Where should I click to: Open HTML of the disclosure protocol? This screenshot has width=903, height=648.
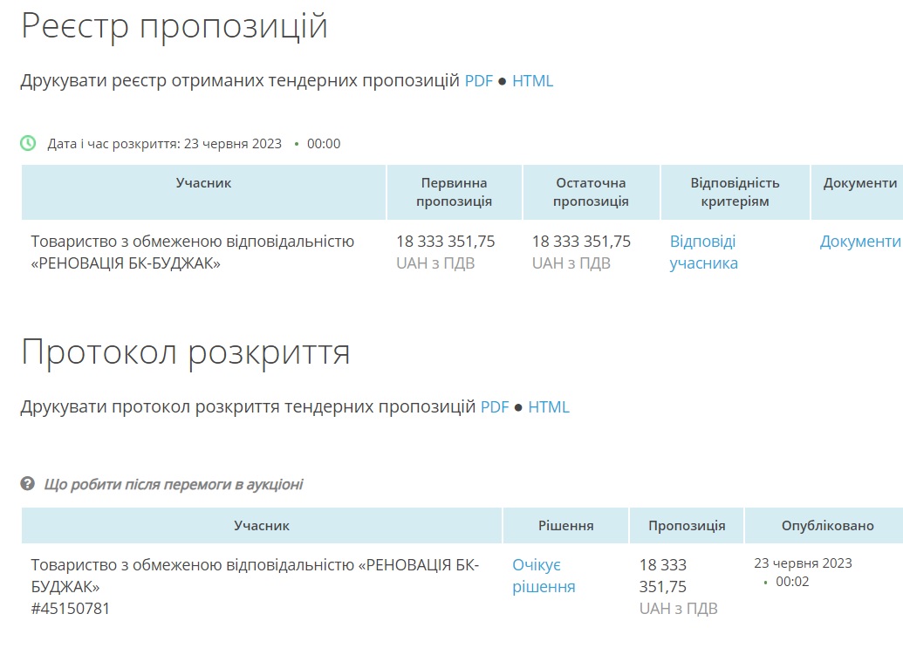point(549,407)
